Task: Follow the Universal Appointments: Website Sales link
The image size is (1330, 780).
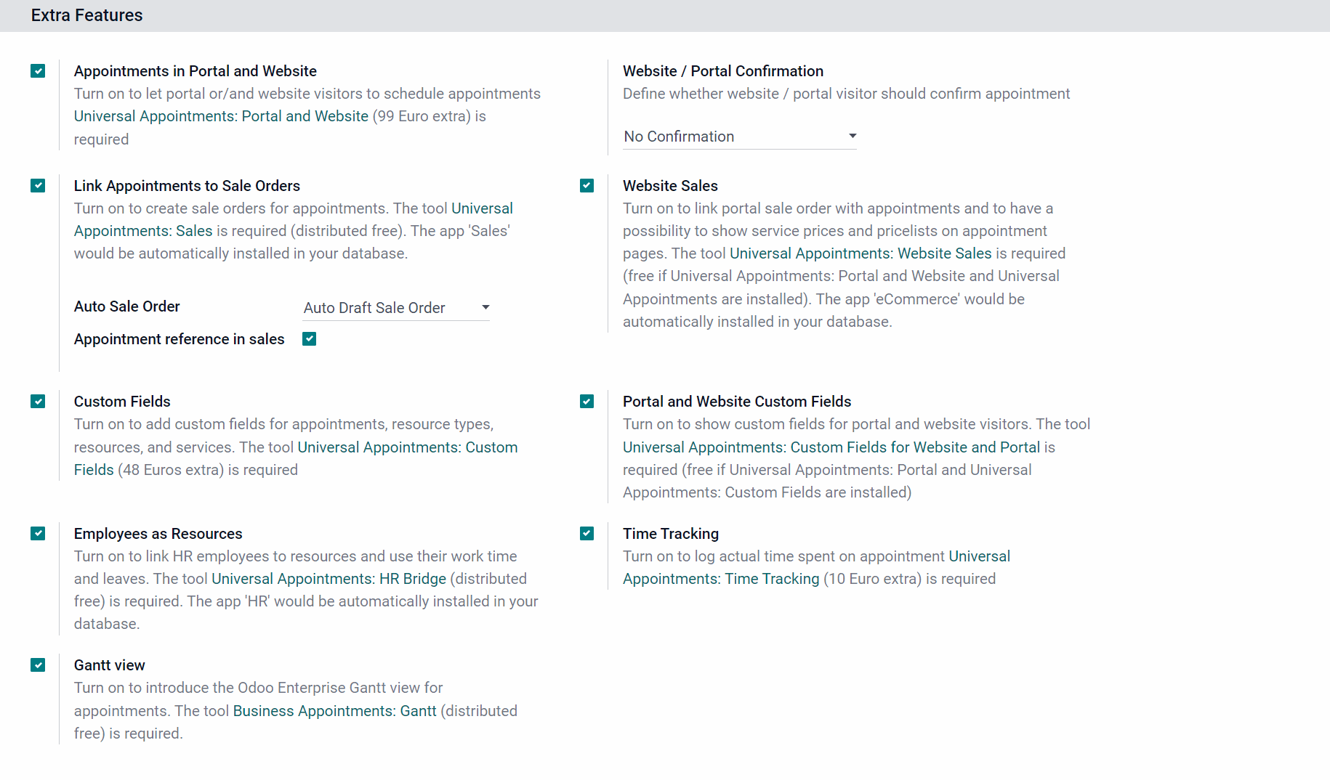Action: tap(861, 253)
